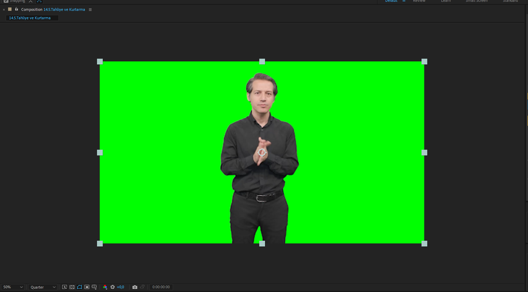
Task: Toggle the composition viewer lock icon
Action: [x=16, y=9]
